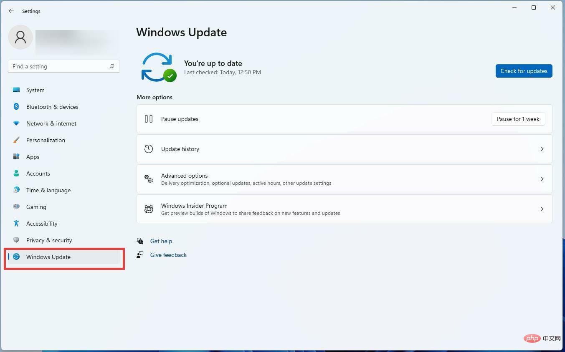Select Windows Update in sidebar
The image size is (565, 352).
[x=64, y=257]
